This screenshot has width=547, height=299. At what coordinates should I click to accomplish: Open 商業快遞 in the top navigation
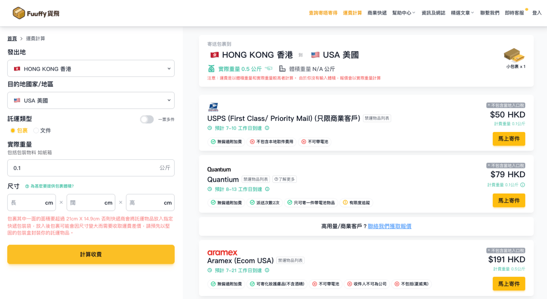[x=377, y=13]
